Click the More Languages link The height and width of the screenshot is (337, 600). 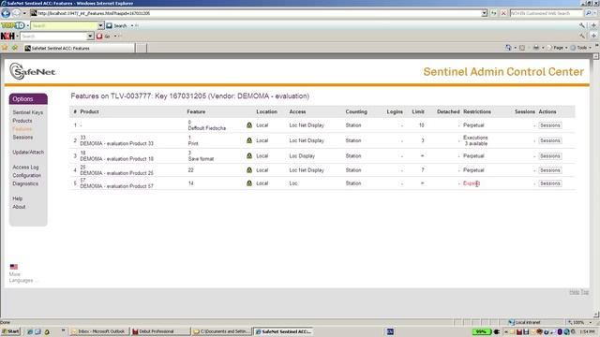pos(21,277)
